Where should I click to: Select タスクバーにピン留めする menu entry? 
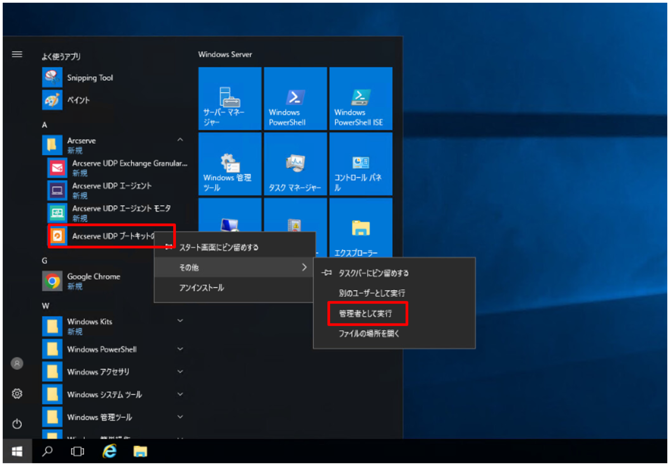[x=394, y=273]
